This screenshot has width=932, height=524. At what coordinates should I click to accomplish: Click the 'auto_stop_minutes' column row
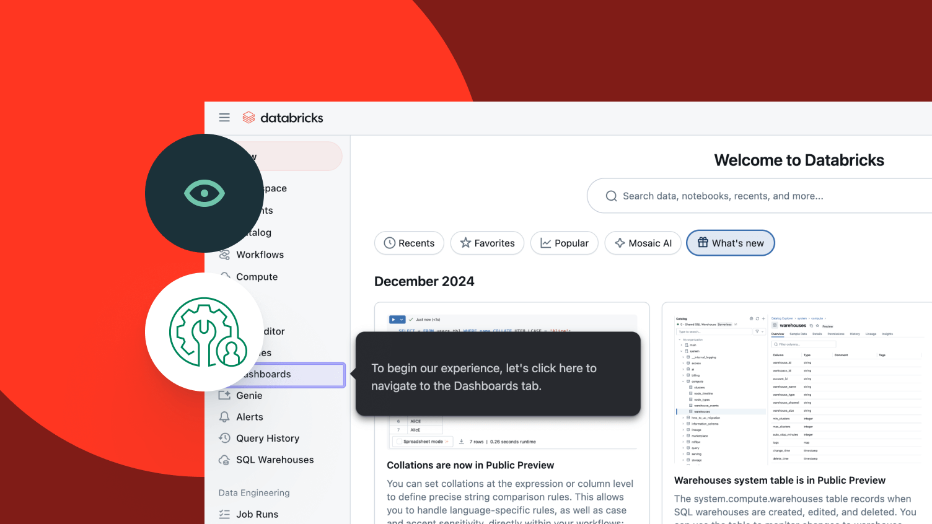846,435
